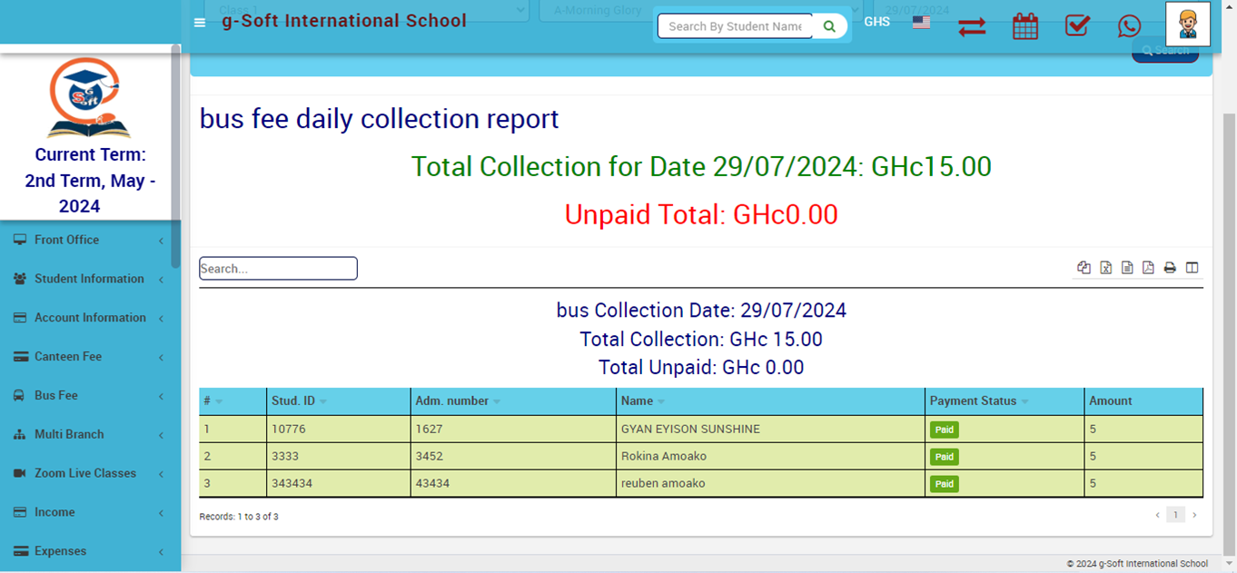Print the bus fee report
The width and height of the screenshot is (1237, 573).
1170,268
